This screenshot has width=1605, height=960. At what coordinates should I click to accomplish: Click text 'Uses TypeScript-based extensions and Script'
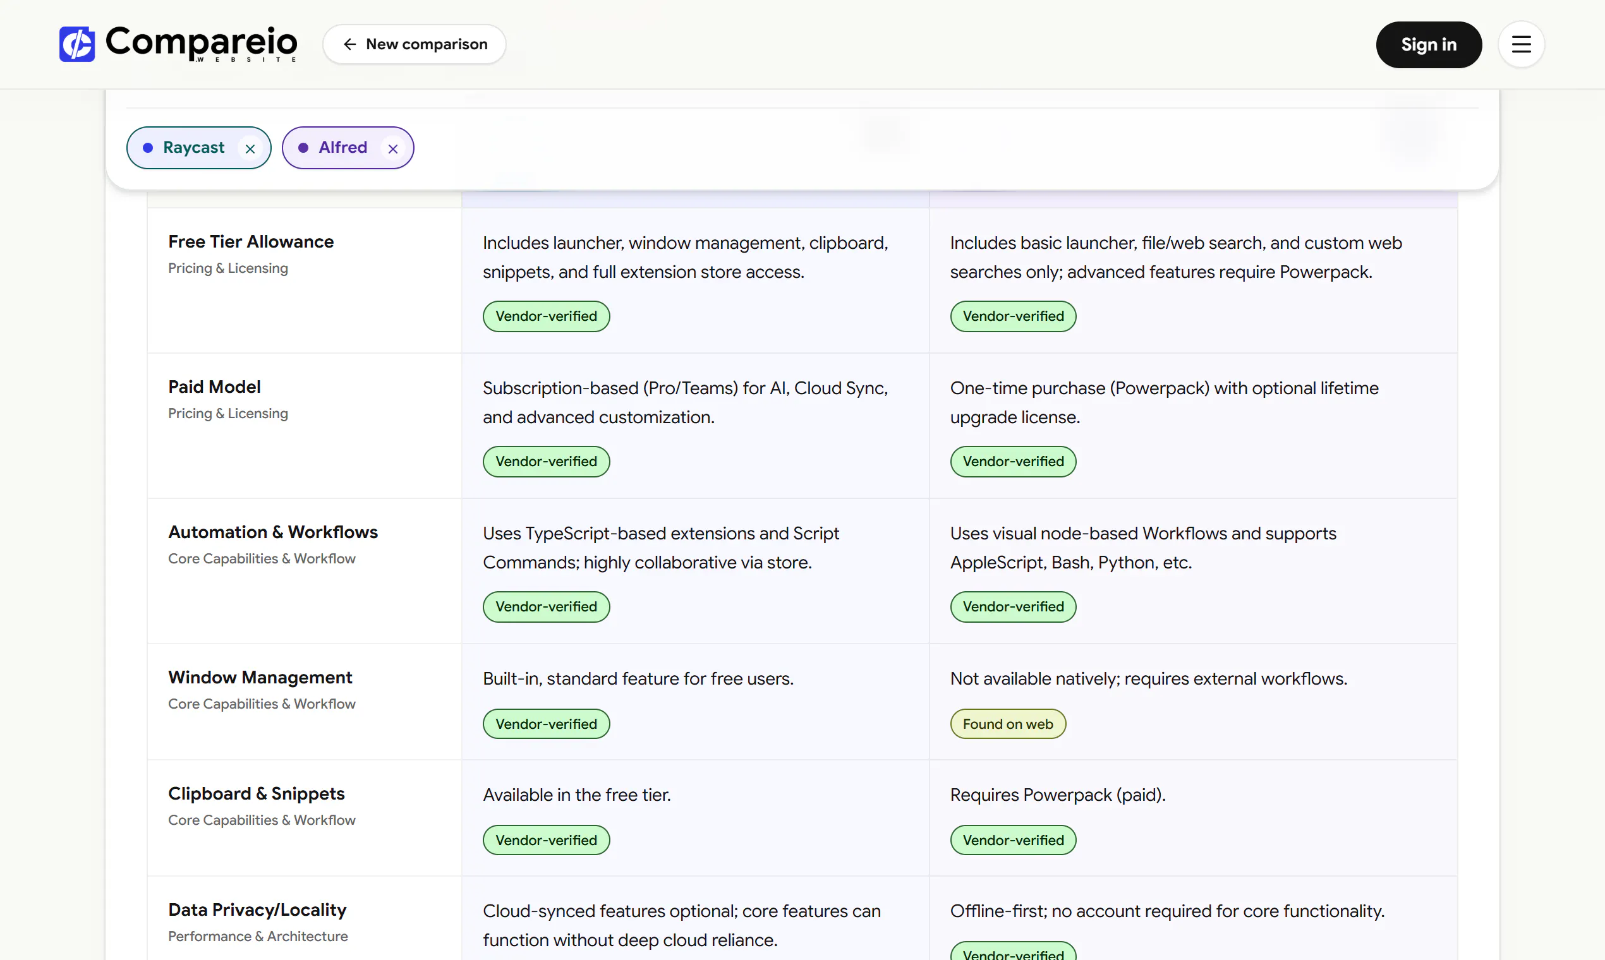661,534
